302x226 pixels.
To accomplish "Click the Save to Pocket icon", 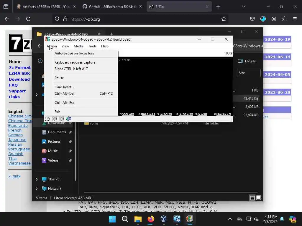I will tap(252, 19).
